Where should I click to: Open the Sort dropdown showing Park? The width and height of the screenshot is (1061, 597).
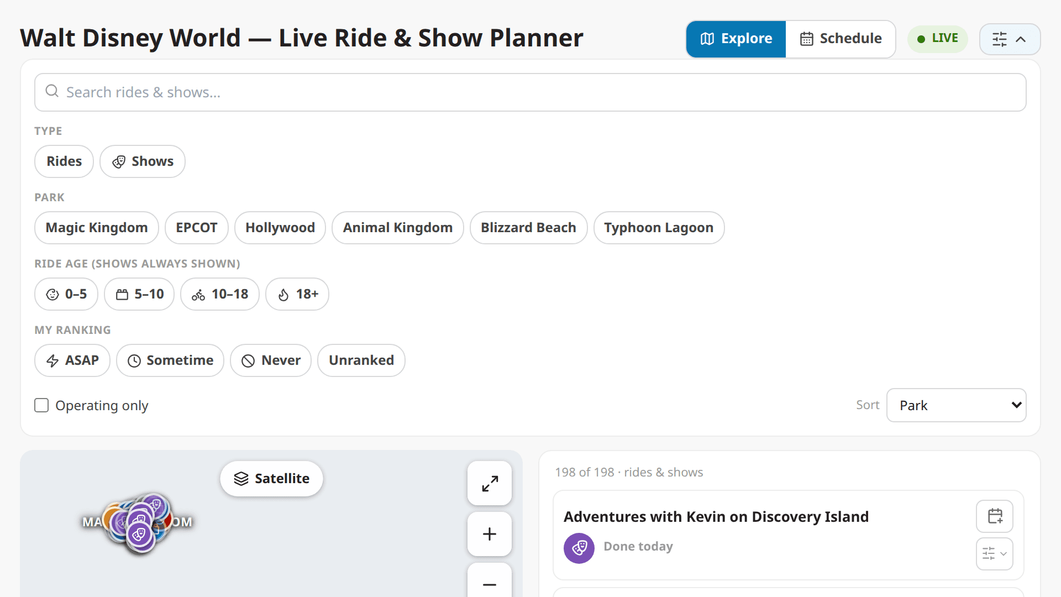click(x=957, y=405)
